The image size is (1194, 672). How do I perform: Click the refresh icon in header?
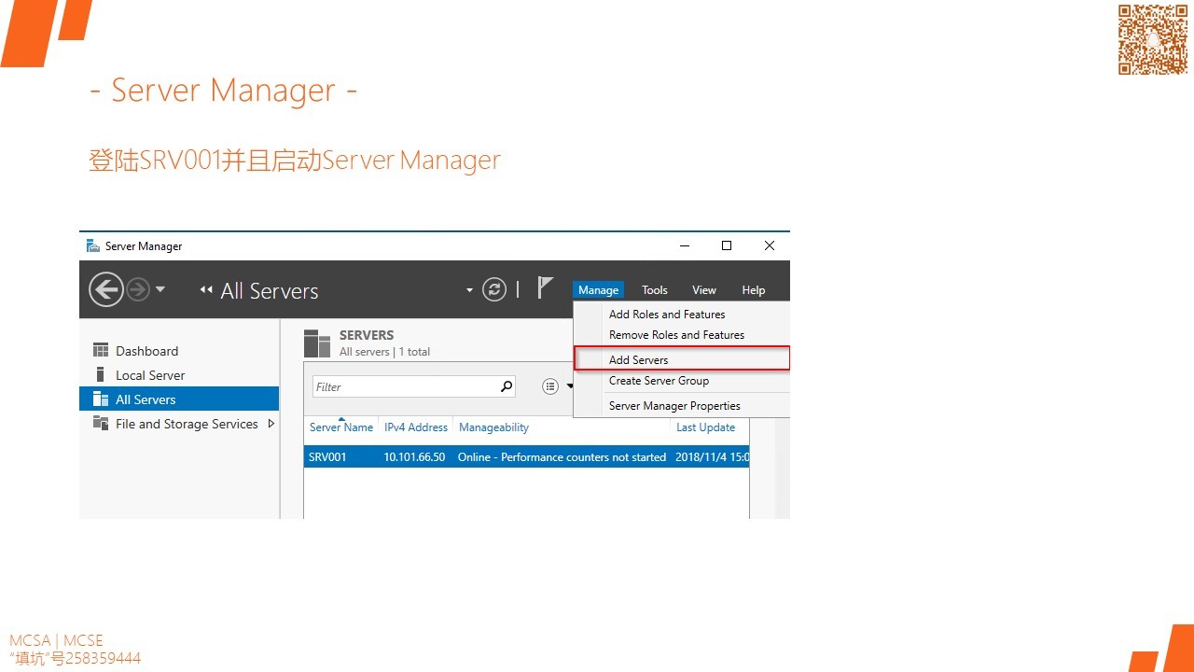tap(494, 289)
